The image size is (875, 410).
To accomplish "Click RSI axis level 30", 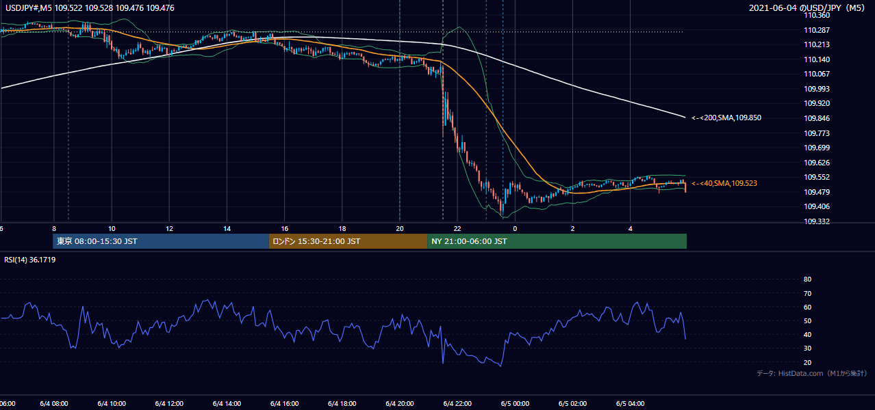I will click(x=807, y=348).
